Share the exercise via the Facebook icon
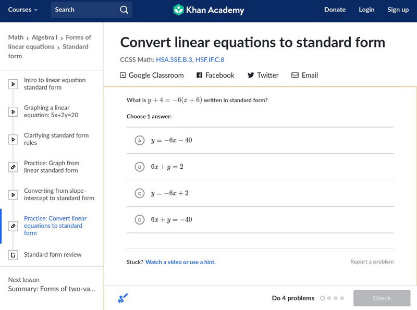Image resolution: width=417 pixels, height=310 pixels. coord(199,75)
